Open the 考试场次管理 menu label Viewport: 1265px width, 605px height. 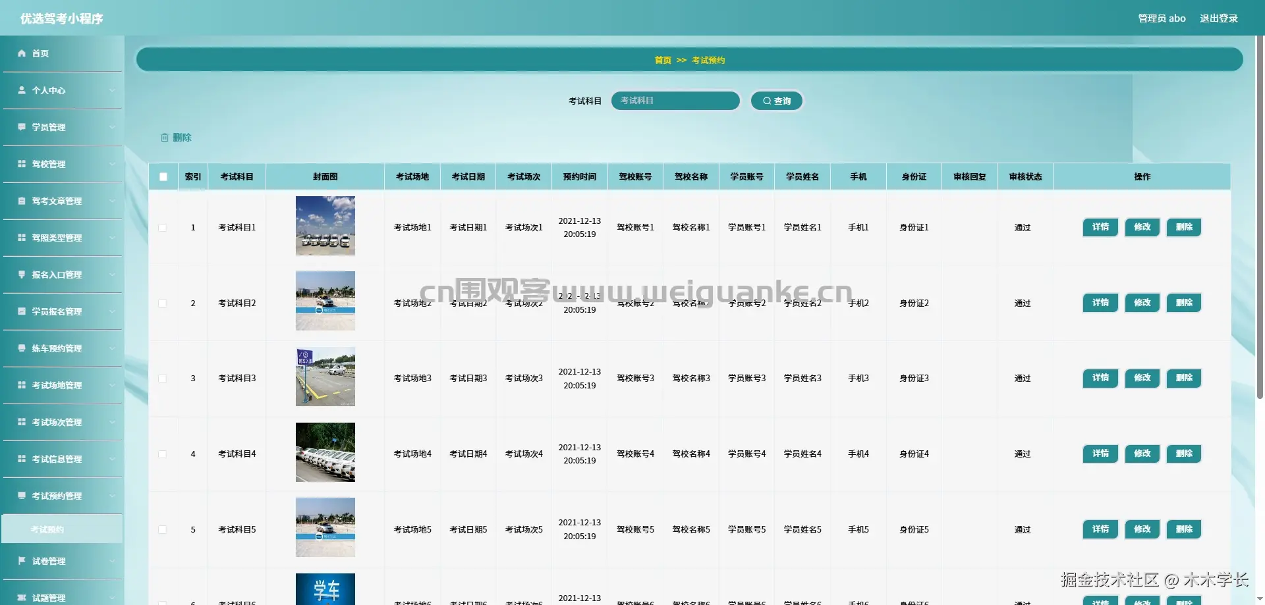57,422
